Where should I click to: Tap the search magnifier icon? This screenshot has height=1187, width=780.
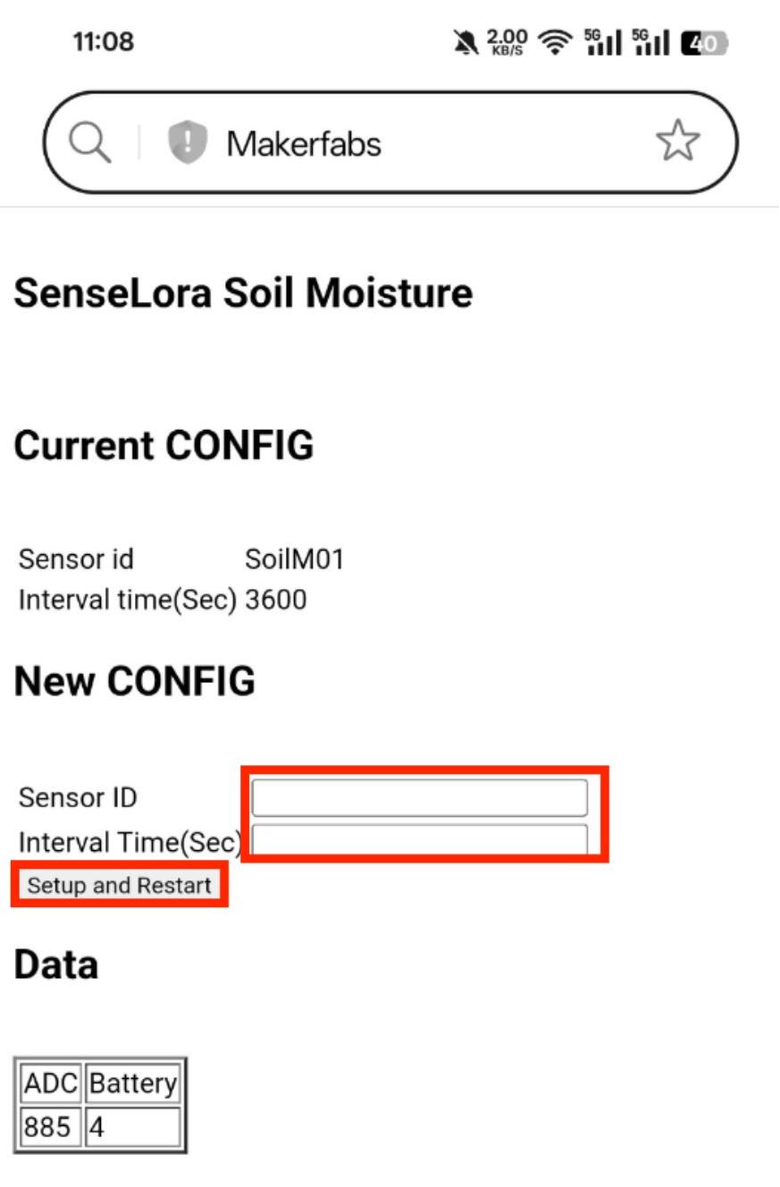(90, 143)
